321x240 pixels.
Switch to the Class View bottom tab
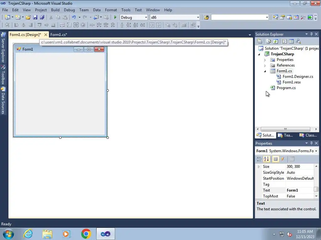pyautogui.click(x=308, y=135)
